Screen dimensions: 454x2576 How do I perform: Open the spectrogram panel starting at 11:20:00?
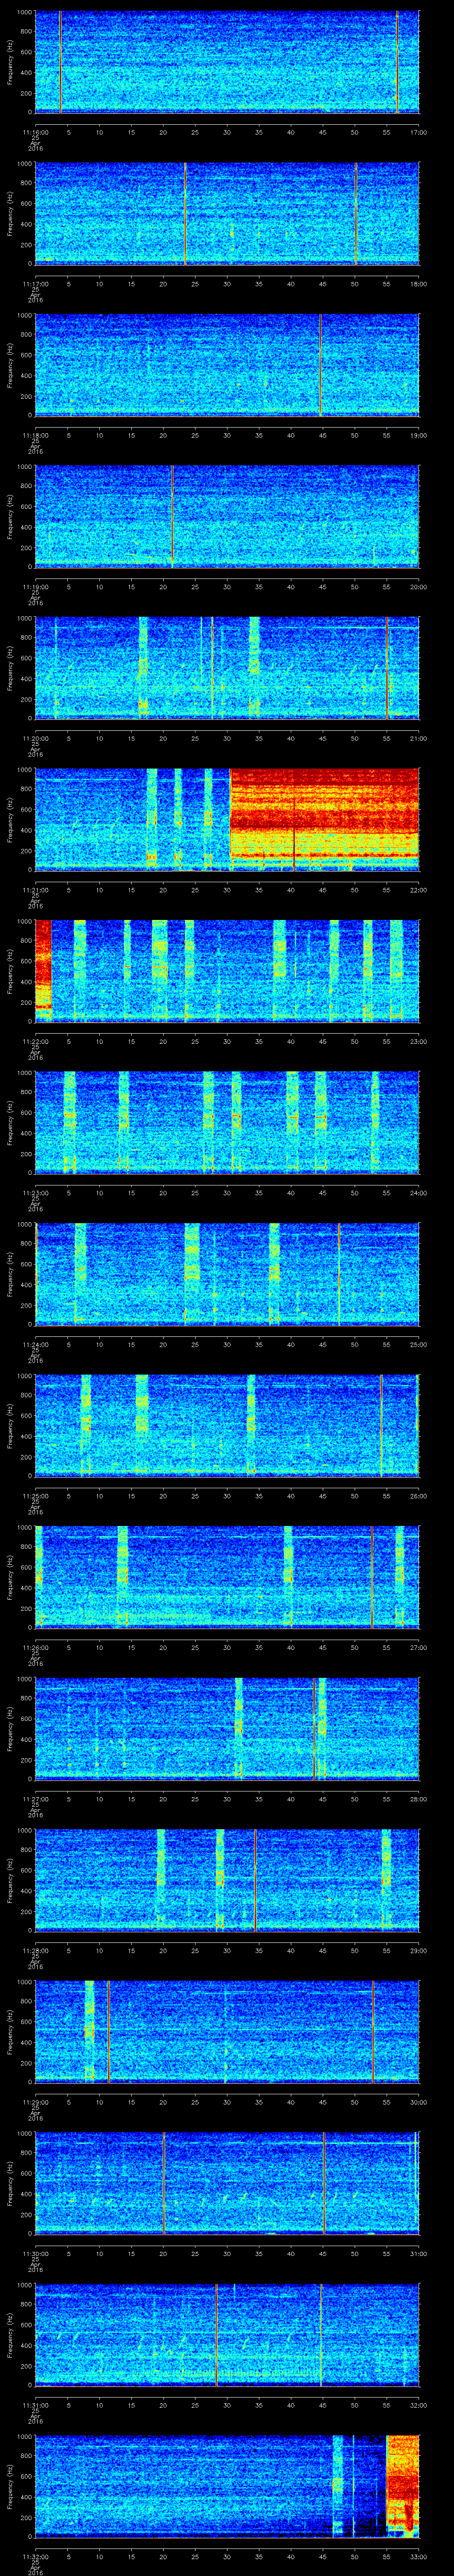click(x=227, y=668)
